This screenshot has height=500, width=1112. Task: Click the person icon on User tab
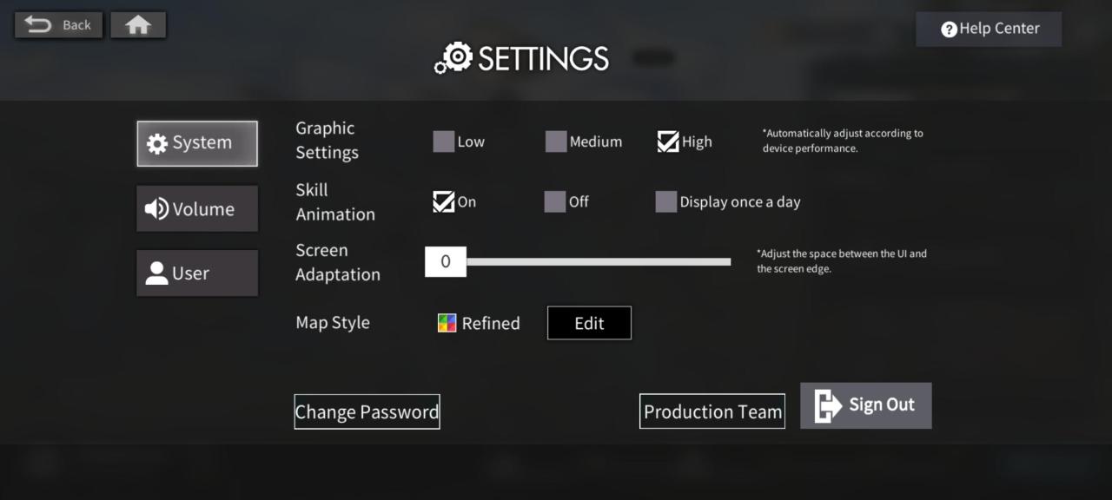(156, 273)
